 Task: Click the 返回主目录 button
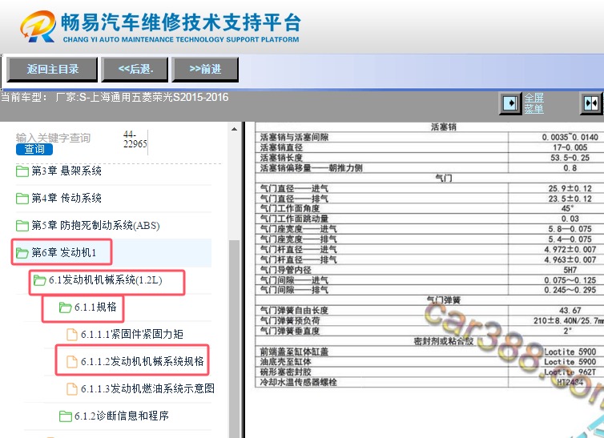(x=52, y=70)
